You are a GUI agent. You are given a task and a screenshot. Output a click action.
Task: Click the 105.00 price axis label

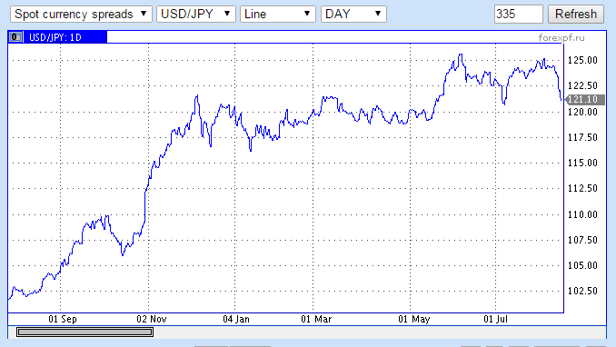(x=582, y=265)
